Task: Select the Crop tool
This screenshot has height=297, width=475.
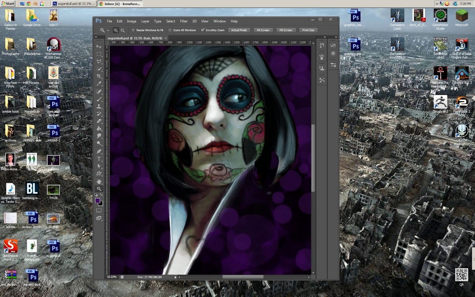Action: pyautogui.click(x=99, y=76)
